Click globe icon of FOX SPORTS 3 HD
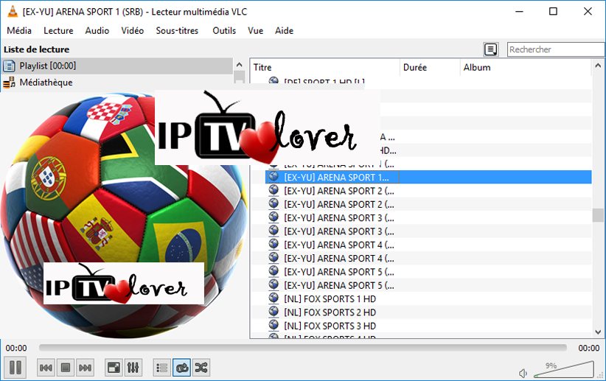Image resolution: width=606 pixels, height=381 pixels. tap(274, 325)
